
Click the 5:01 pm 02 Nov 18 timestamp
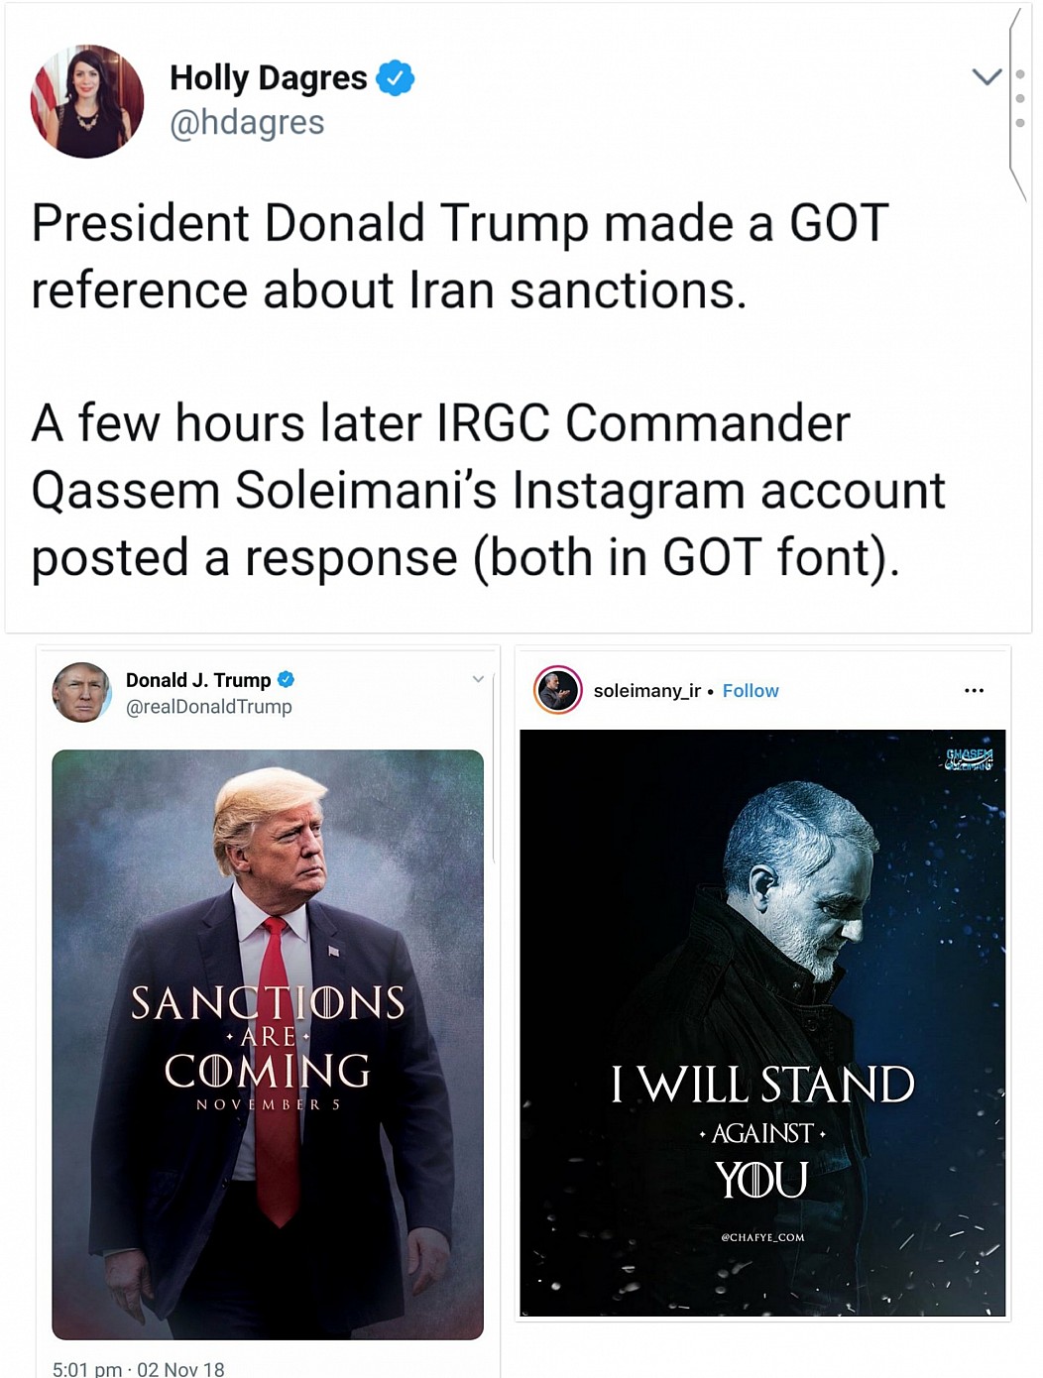pyautogui.click(x=139, y=1368)
